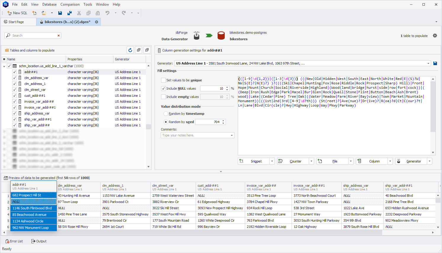Click the dbForge app logo icon
Image resolution: width=442 pixels, height=253 pixels.
point(5,4)
